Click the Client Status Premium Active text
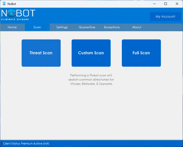The image size is (183, 147). coord(26,144)
